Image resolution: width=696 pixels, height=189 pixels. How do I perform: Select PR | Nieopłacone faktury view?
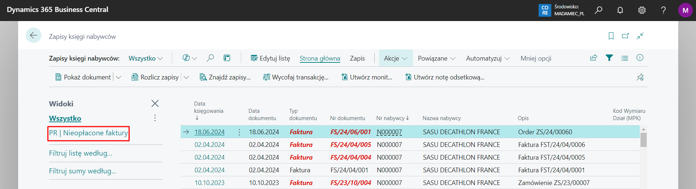click(x=88, y=133)
